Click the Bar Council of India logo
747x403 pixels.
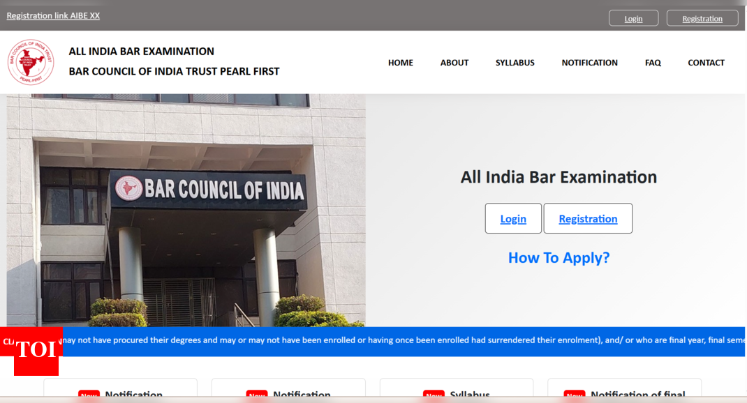pyautogui.click(x=31, y=62)
